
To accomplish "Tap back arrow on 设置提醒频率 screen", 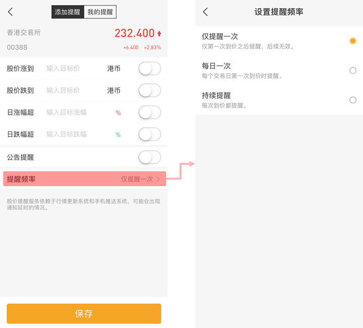I will [205, 12].
